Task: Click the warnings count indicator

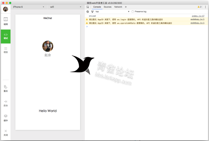Action: pos(200,7)
